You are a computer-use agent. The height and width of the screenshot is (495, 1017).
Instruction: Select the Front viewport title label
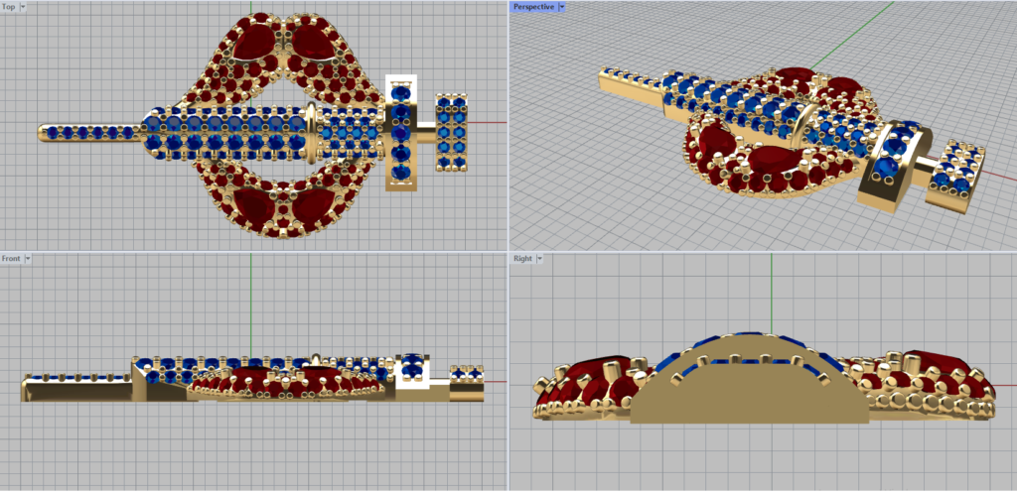11,258
